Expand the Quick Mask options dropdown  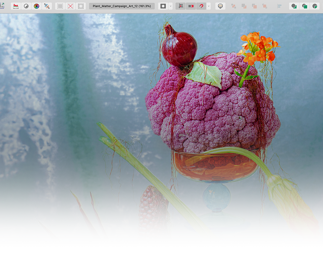click(x=171, y=6)
